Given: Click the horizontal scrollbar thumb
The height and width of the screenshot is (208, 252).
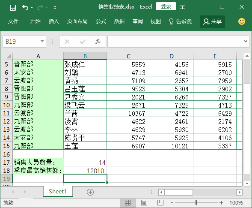Looking at the screenshot, I should pyautogui.click(x=179, y=192).
